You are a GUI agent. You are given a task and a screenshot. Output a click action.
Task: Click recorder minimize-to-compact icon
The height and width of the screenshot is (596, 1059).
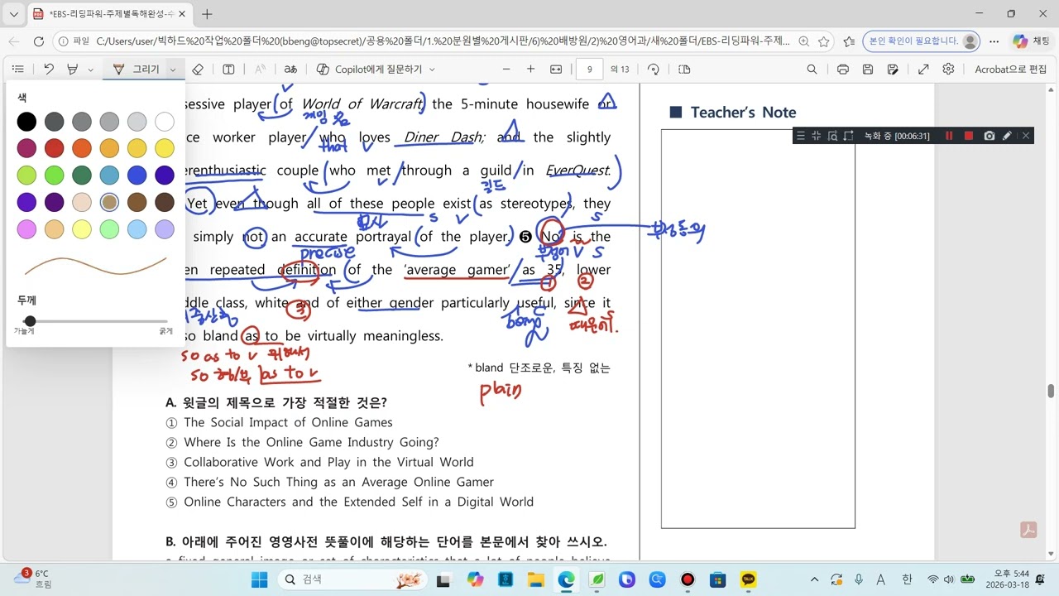[x=816, y=136]
